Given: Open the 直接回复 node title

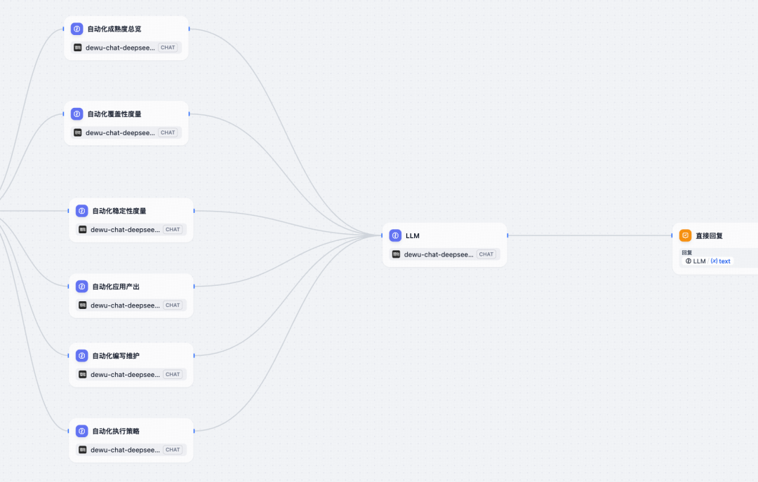Looking at the screenshot, I should pyautogui.click(x=709, y=235).
